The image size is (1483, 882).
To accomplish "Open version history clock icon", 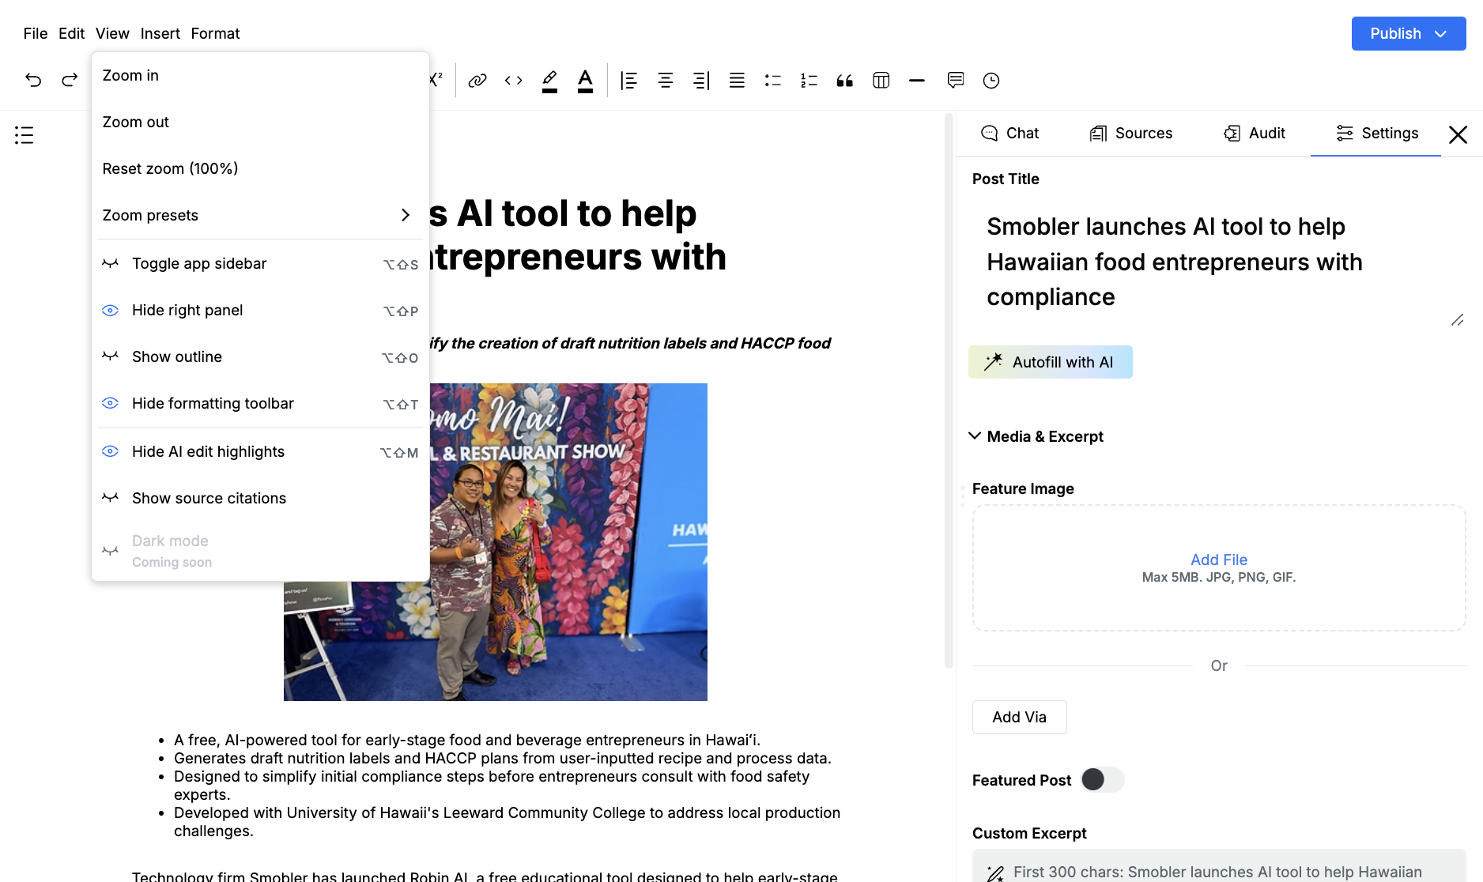I will (991, 81).
